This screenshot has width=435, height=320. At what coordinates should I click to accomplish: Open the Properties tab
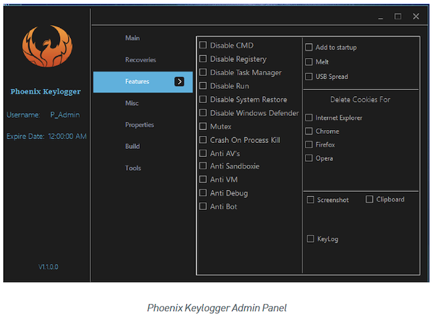coord(139,125)
